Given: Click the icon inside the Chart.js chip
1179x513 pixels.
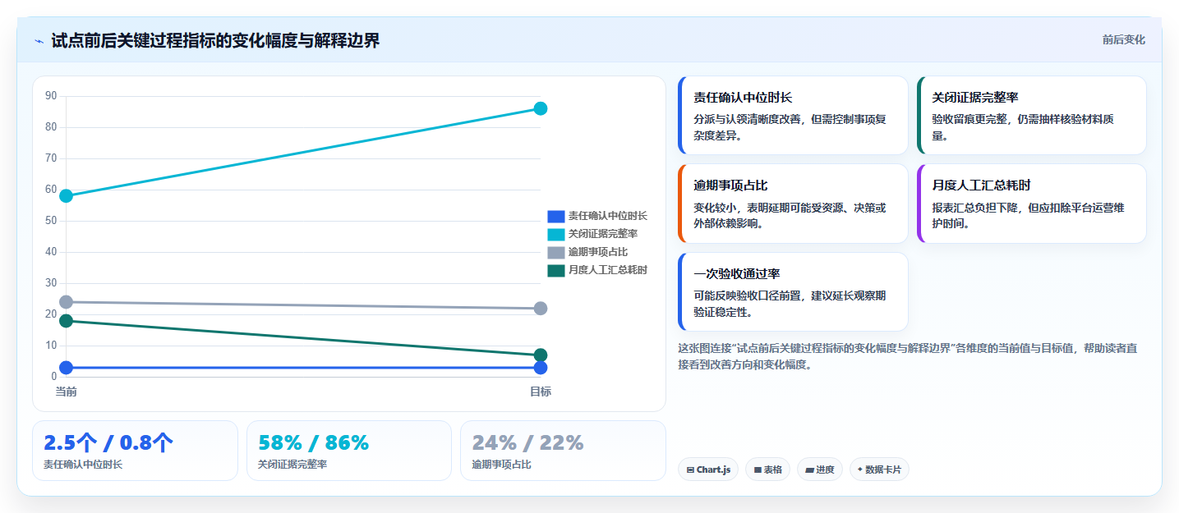Looking at the screenshot, I should point(691,469).
